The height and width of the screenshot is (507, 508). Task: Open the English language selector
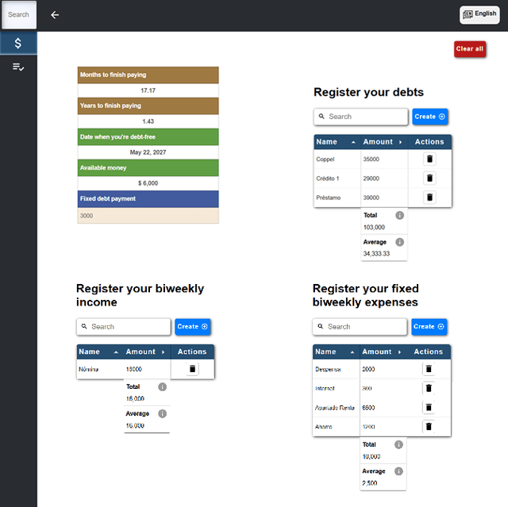point(479,14)
